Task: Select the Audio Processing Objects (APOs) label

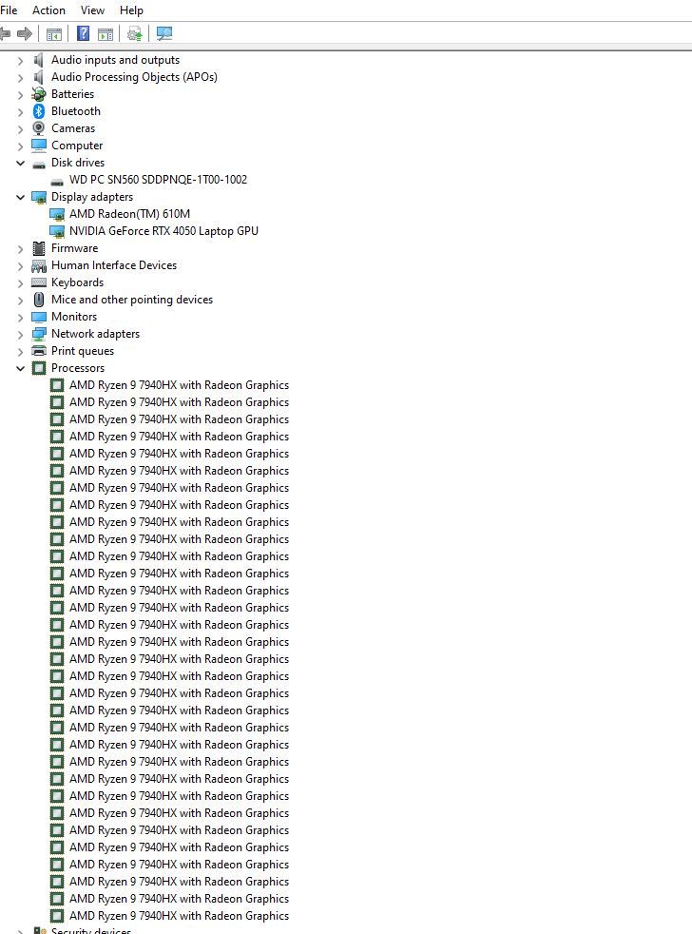Action: (x=134, y=77)
